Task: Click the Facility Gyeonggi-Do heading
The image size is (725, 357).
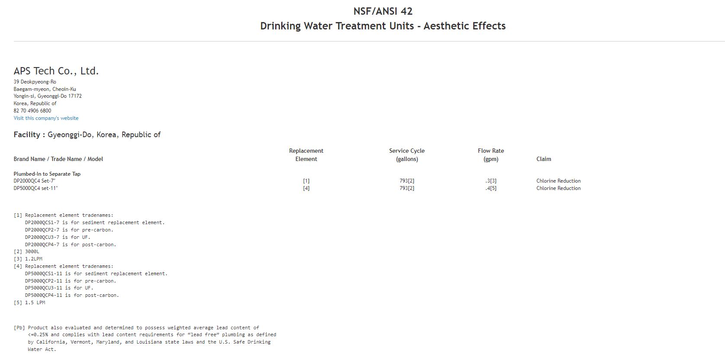Action: pyautogui.click(x=87, y=135)
